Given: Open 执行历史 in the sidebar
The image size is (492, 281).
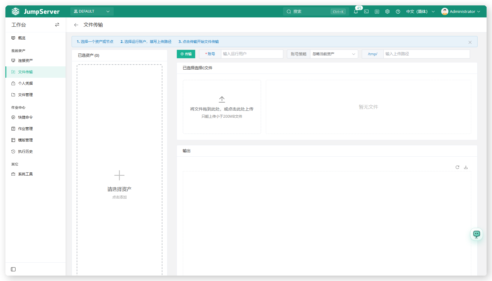Looking at the screenshot, I should point(35,152).
